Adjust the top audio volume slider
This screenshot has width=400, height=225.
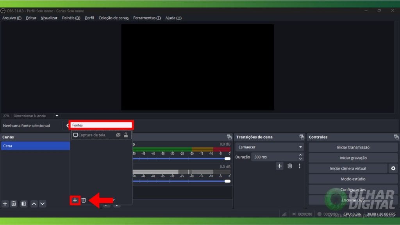[x=227, y=159]
